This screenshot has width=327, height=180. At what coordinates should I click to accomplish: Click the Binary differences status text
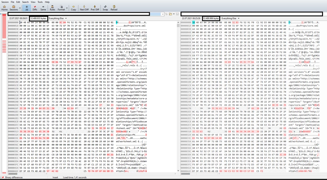tap(14, 177)
